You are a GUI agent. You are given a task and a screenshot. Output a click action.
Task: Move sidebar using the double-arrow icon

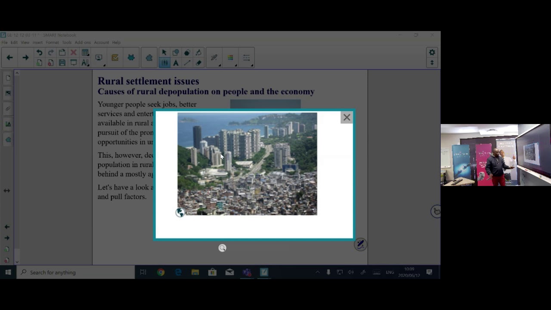pyautogui.click(x=7, y=190)
